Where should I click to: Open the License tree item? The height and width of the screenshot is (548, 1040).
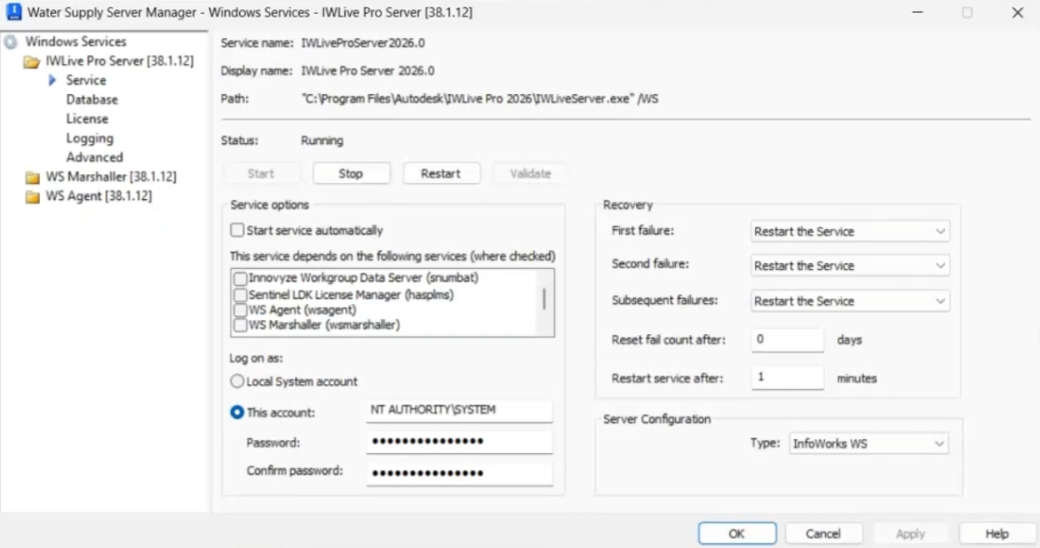pyautogui.click(x=87, y=118)
